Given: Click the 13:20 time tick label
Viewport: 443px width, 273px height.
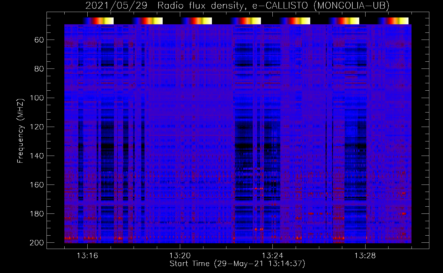Looking at the screenshot, I should tap(180, 256).
